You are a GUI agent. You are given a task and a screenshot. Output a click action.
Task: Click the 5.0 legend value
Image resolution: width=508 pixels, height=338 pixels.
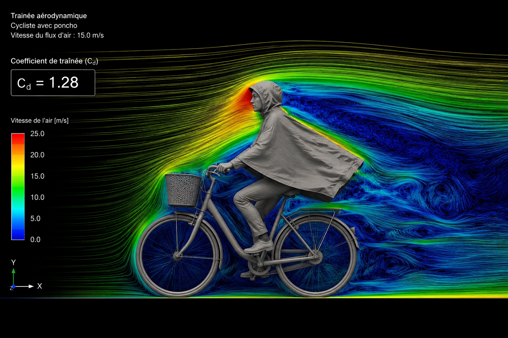[35, 219]
